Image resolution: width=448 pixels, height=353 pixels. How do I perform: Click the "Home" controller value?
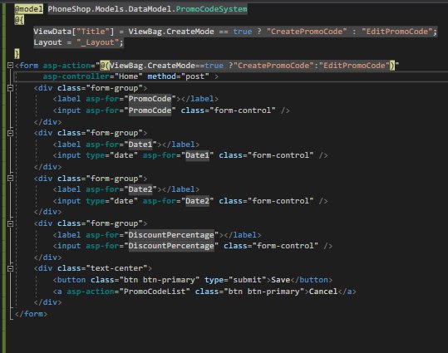129,76
